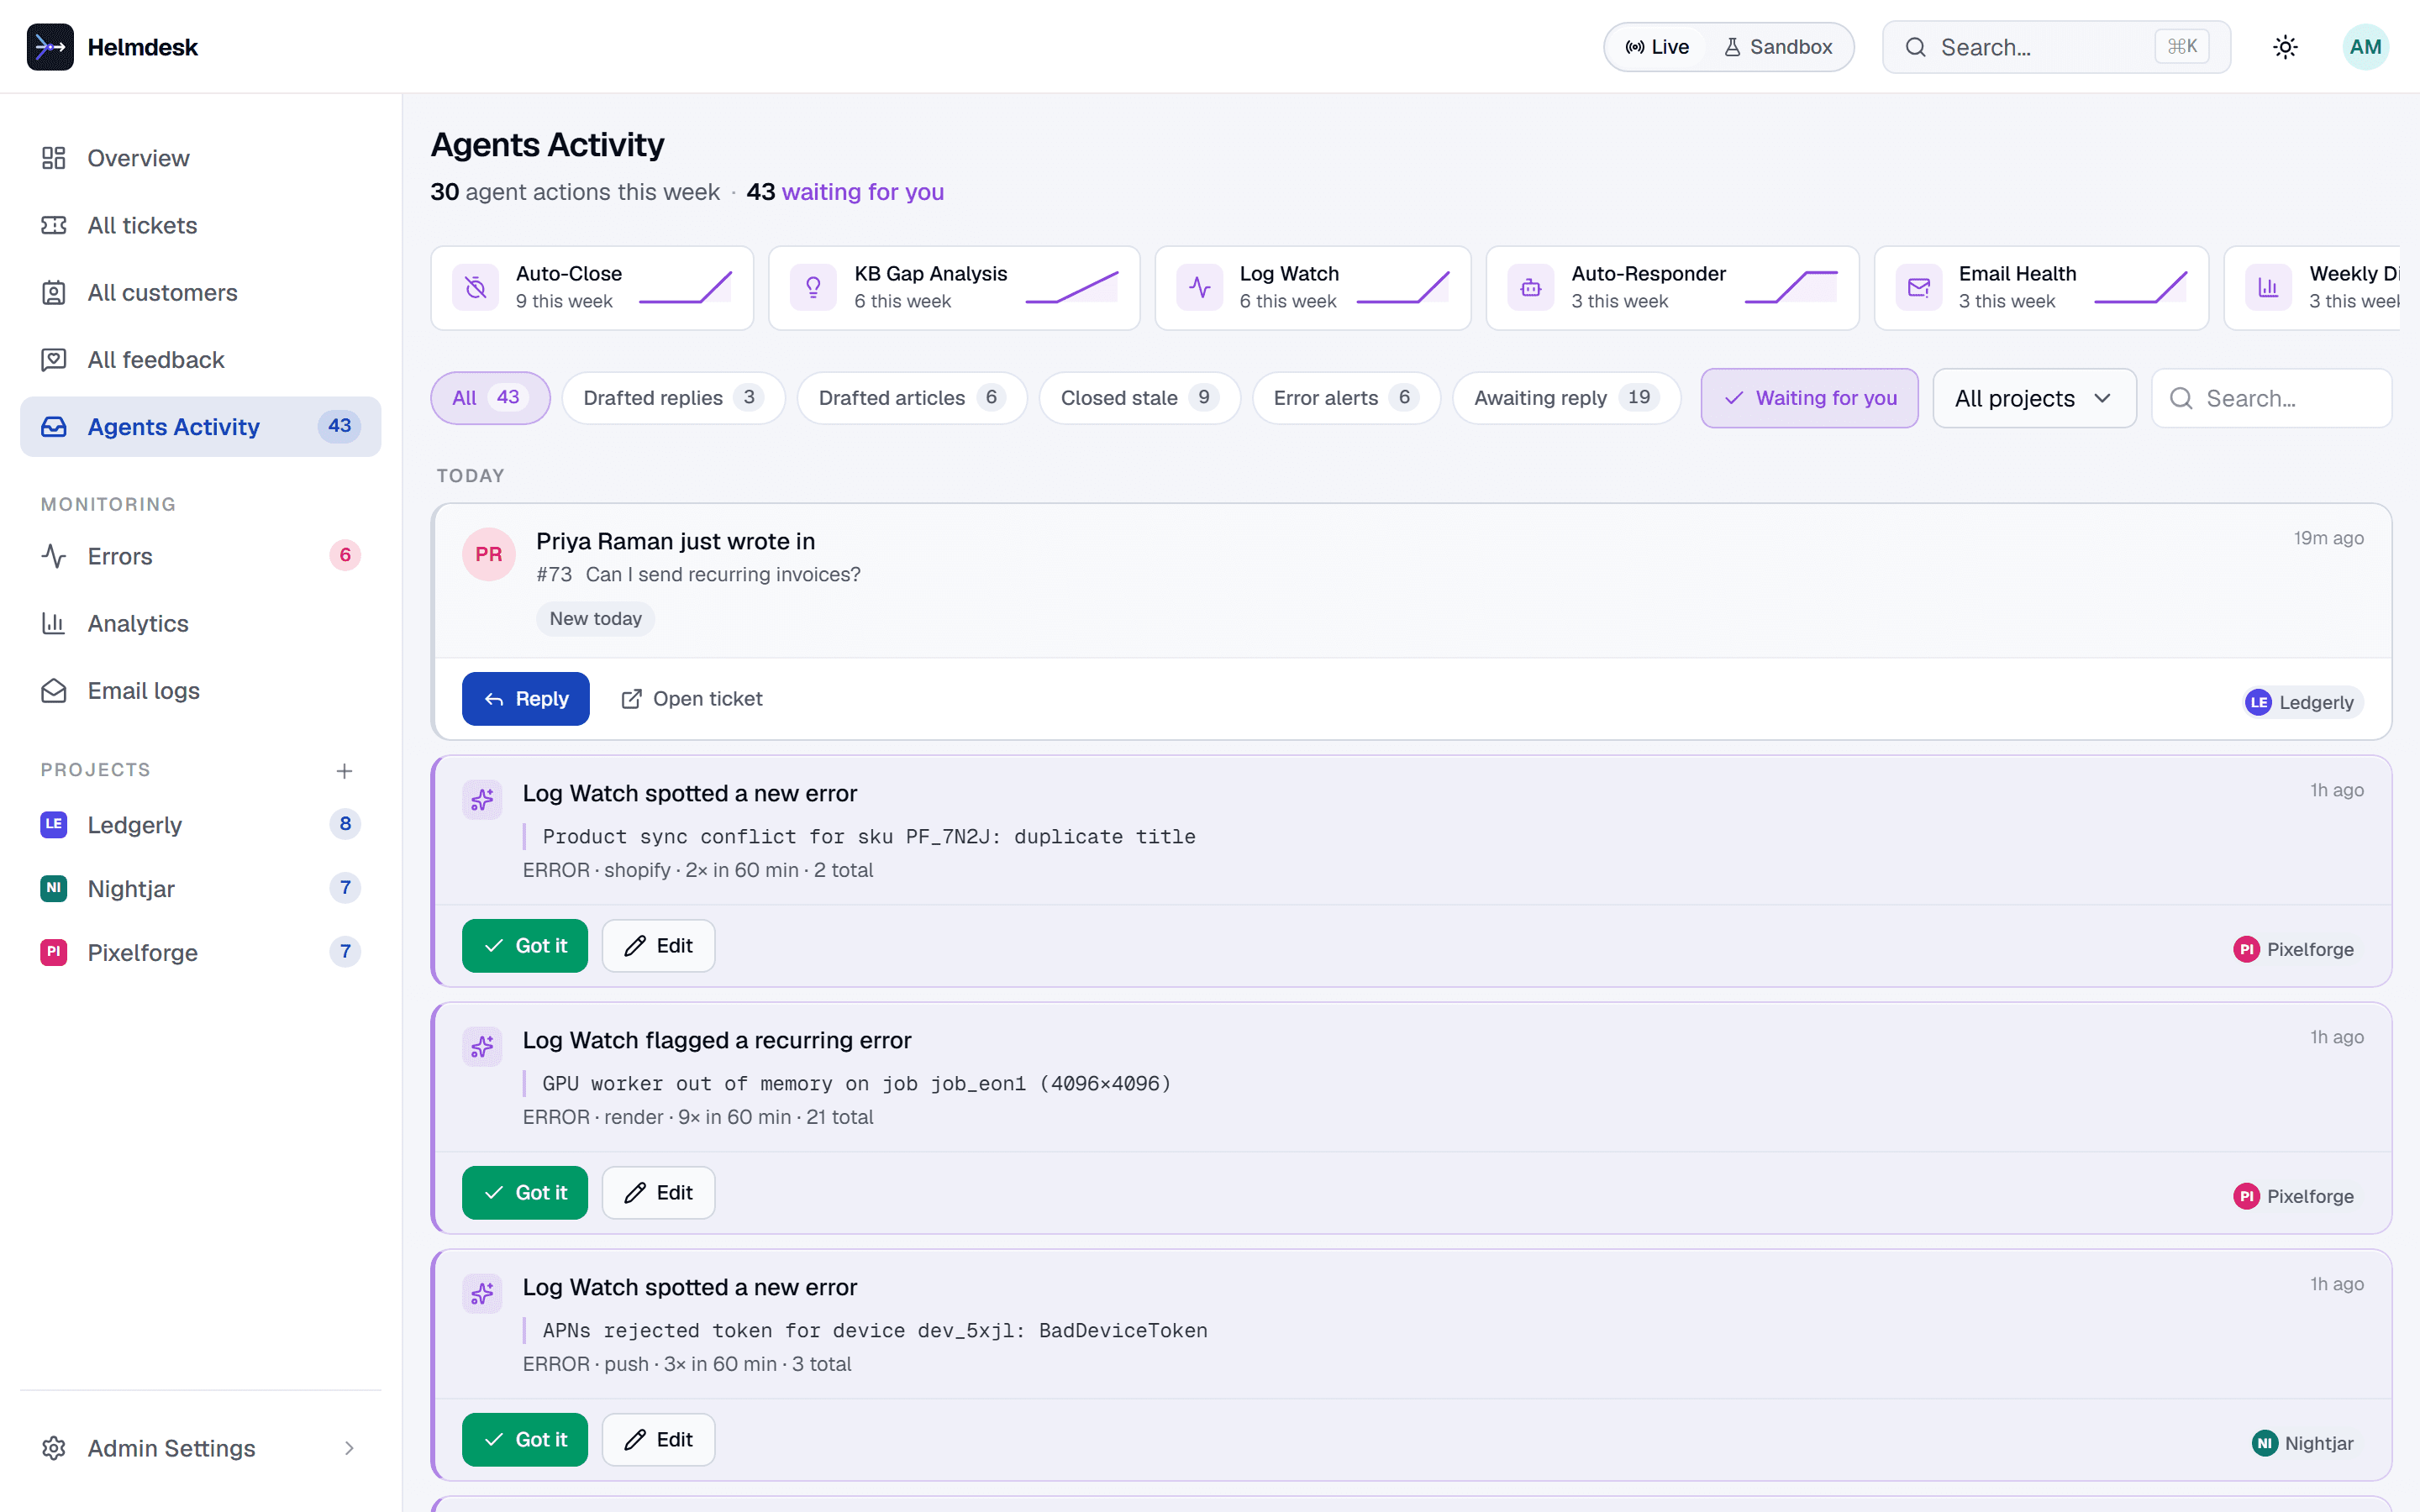Image resolution: width=2420 pixels, height=1512 pixels.
Task: Add a new project with plus icon
Action: tap(344, 770)
